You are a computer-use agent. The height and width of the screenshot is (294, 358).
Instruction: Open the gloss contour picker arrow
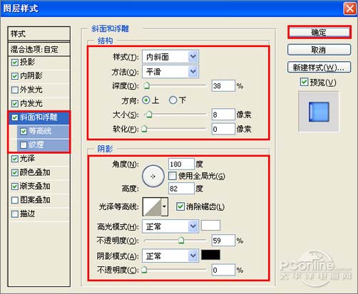(164, 206)
